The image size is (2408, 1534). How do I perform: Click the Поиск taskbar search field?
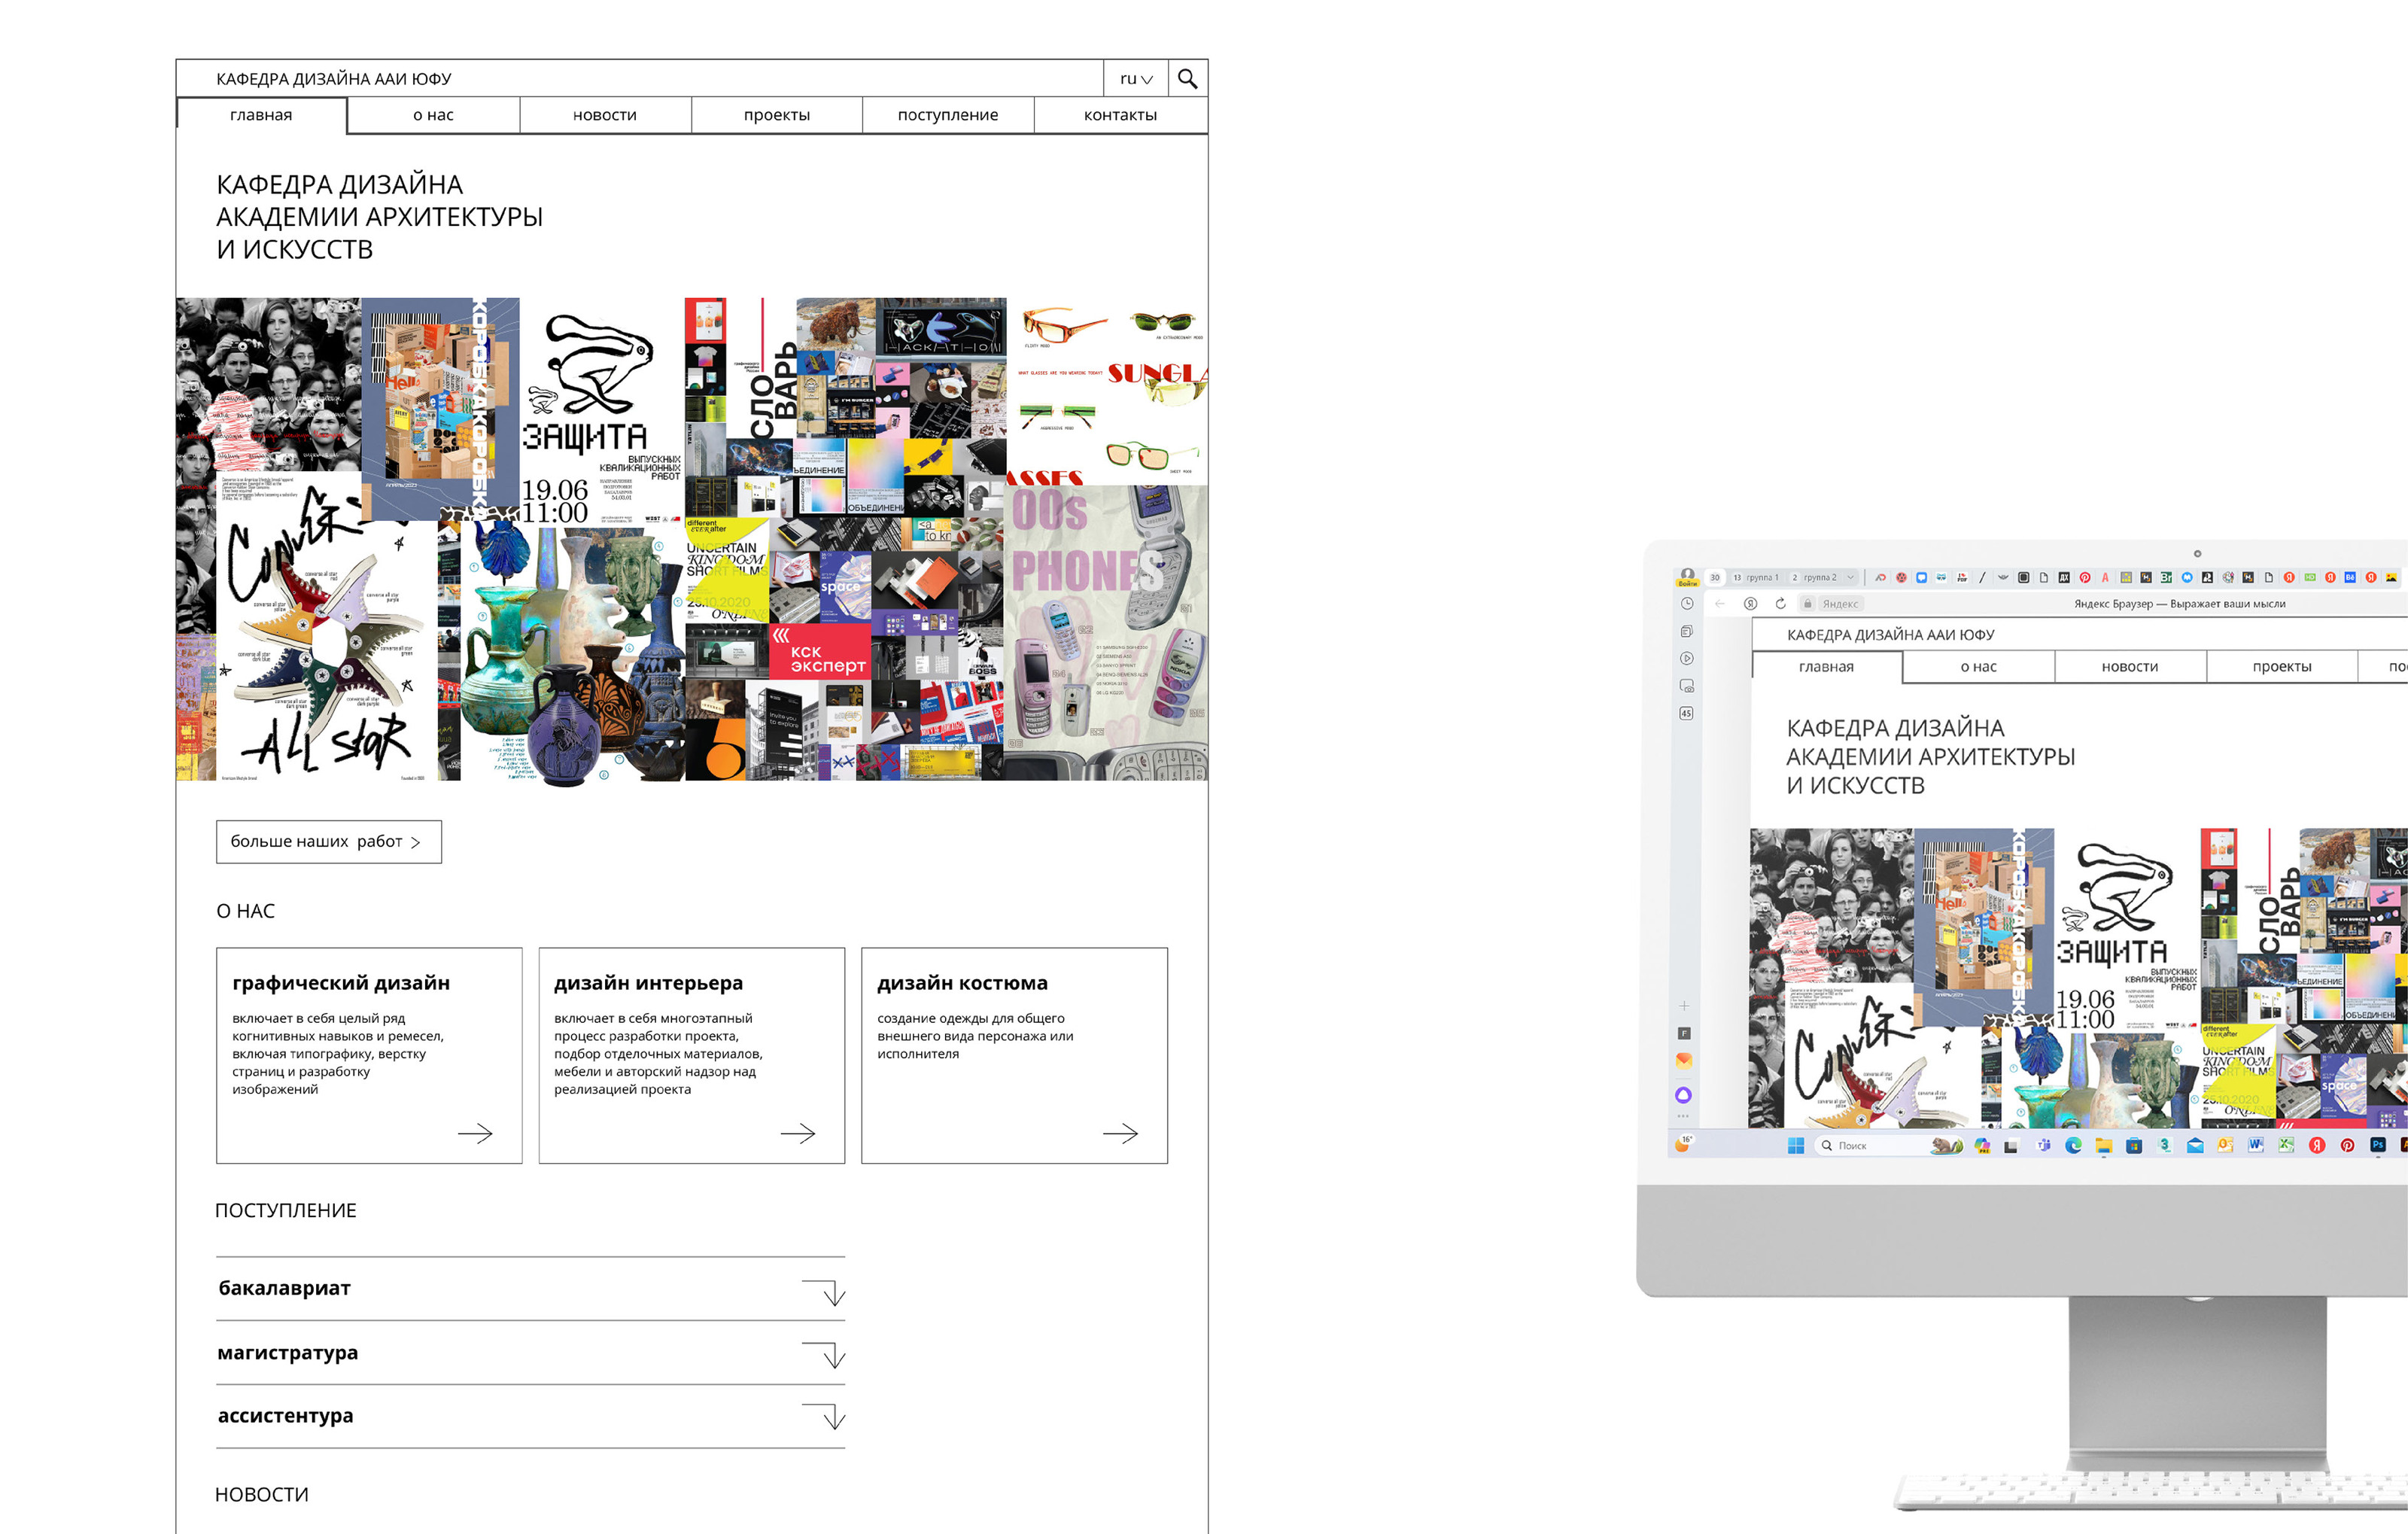point(1852,1145)
